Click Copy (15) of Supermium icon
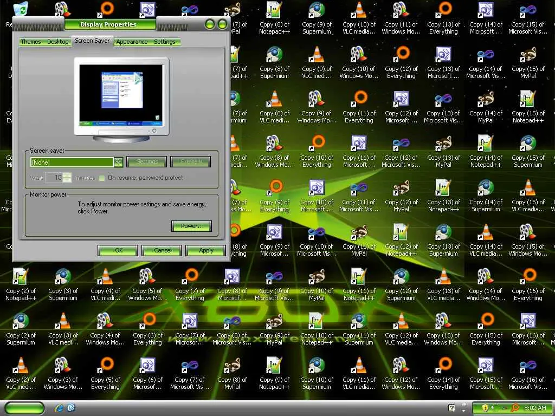 coord(528,143)
